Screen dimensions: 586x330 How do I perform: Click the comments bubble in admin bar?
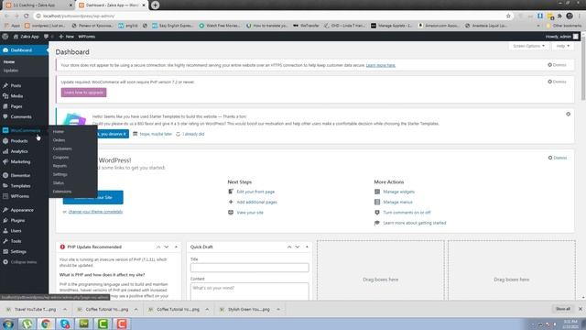click(46, 37)
